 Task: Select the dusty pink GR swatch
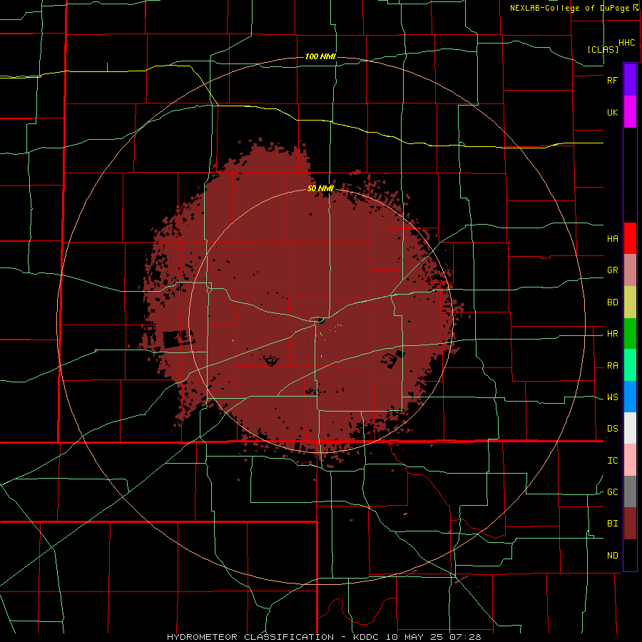(630, 270)
